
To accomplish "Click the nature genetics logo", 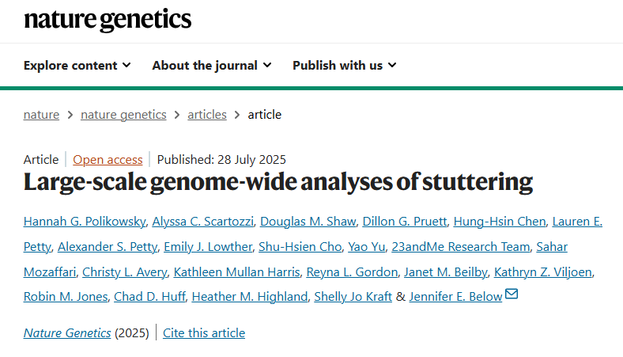I will tap(108, 20).
